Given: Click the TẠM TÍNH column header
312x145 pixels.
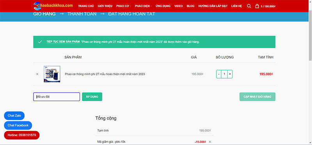Looking at the screenshot, I should click(x=266, y=57).
